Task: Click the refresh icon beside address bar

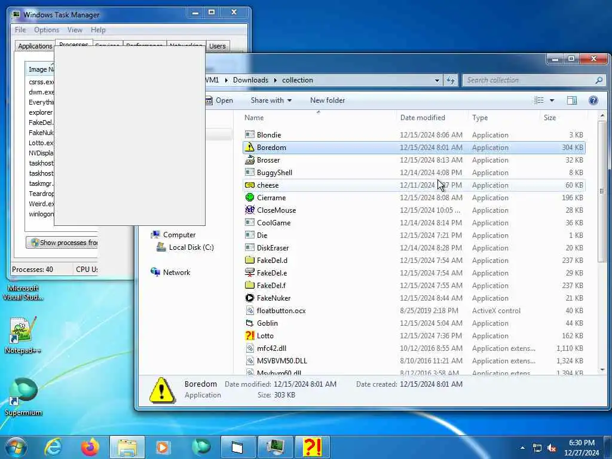Action: coord(451,80)
